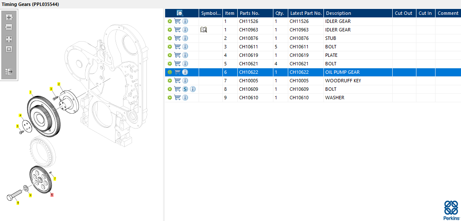Select the PLATE description cell
This screenshot has width=461, height=221.
[358, 55]
